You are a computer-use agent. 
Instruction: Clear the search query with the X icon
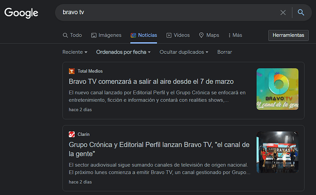coord(283,12)
